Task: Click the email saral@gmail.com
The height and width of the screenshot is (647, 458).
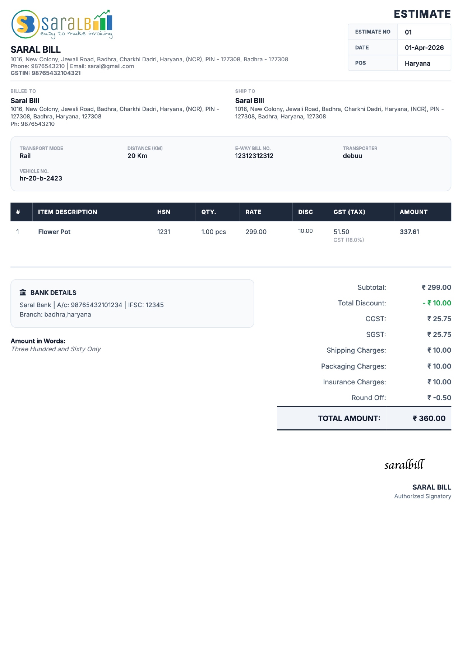Action: 111,66
